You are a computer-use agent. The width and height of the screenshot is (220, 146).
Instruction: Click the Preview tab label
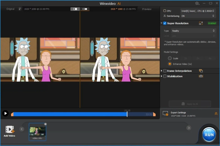click(x=147, y=9)
